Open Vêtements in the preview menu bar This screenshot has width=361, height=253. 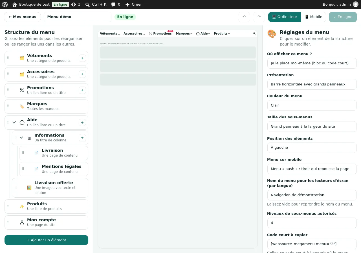pyautogui.click(x=110, y=34)
